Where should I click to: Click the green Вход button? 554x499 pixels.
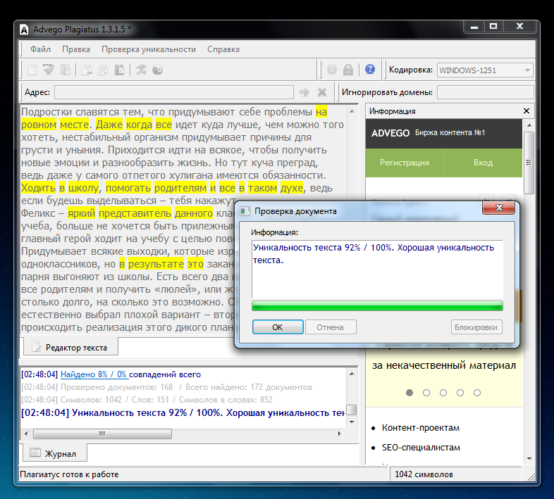(483, 163)
